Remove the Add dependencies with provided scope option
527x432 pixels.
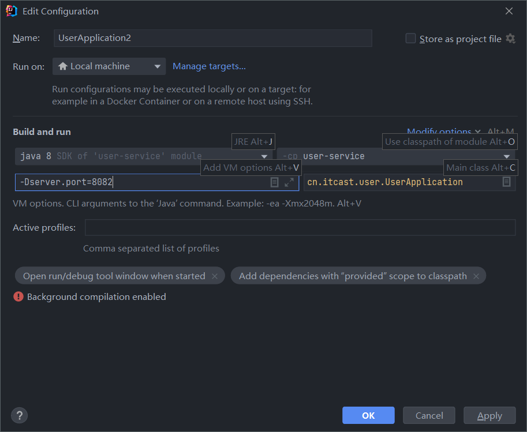476,276
